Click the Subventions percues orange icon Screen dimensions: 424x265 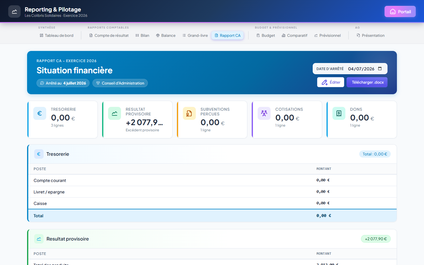click(189, 113)
